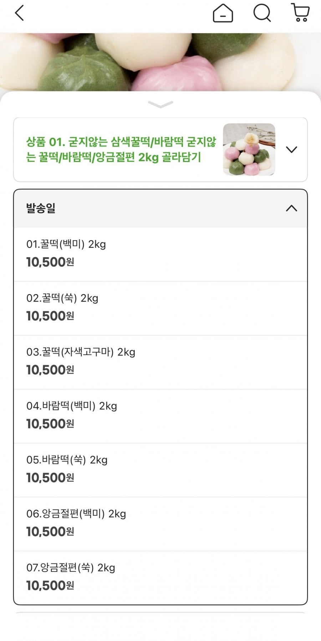Collapse the option sheet using the handle chevron
The image size is (321, 641).
click(160, 104)
